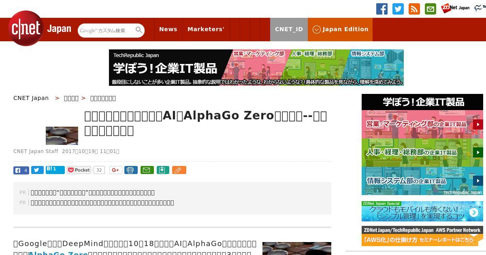Image resolution: width=486 pixels, height=255 pixels.
Task: Open the AlphaGo Zero link in article body
Action: coord(58,253)
